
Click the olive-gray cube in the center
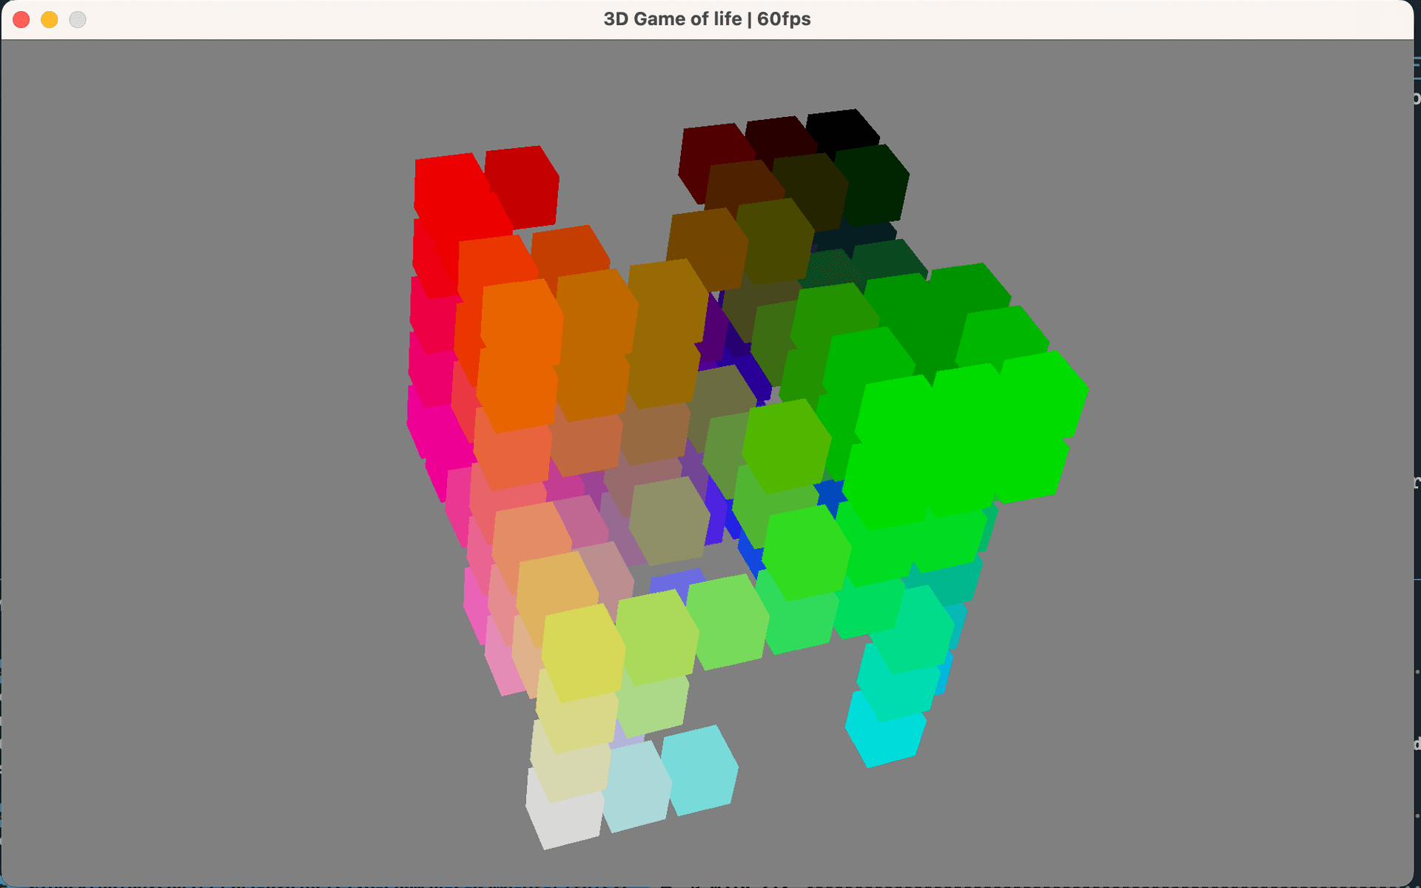[669, 520]
